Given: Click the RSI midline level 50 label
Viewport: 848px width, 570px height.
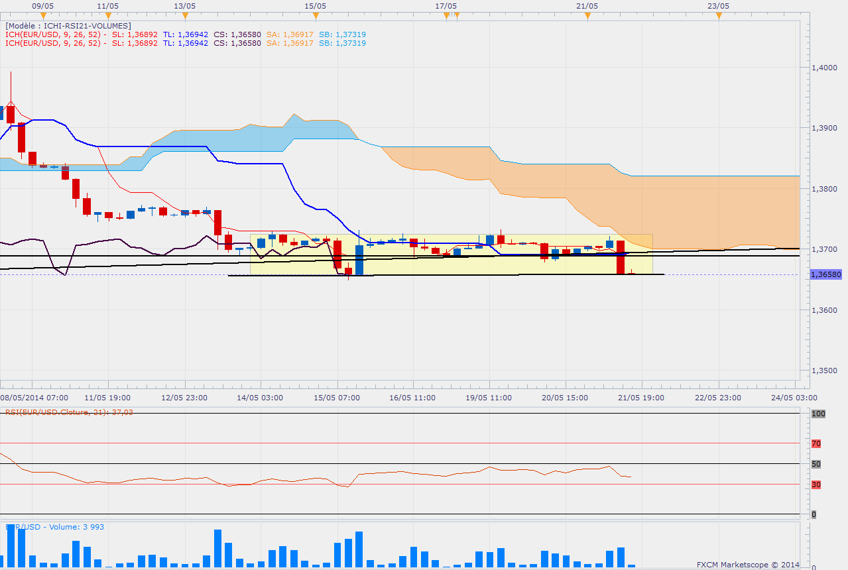Looking at the screenshot, I should (816, 464).
